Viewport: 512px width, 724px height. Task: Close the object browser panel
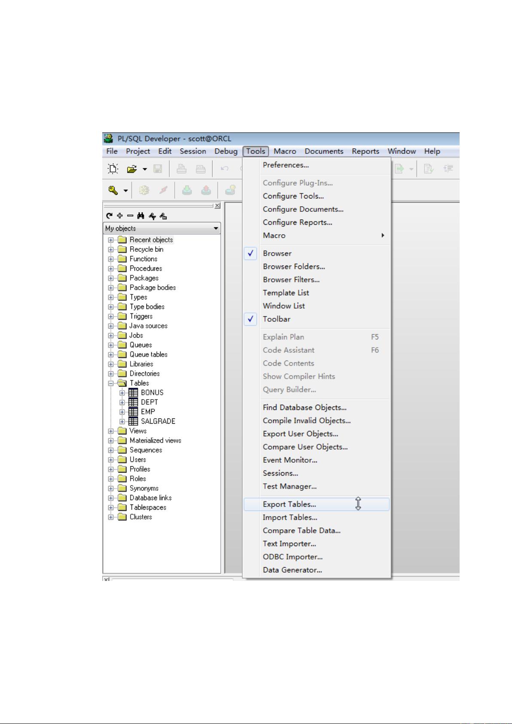point(217,205)
